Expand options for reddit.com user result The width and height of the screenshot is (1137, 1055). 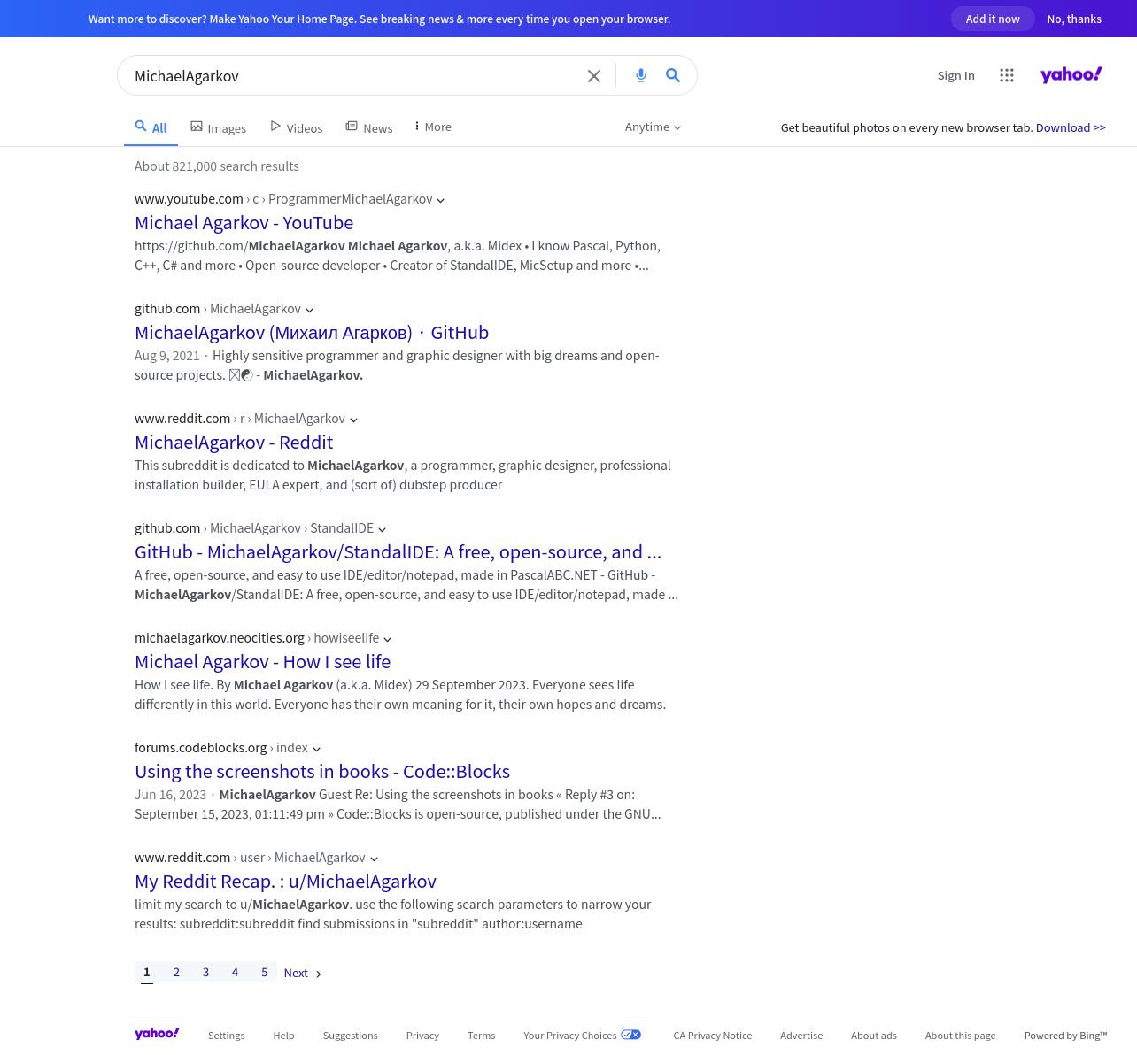click(374, 859)
